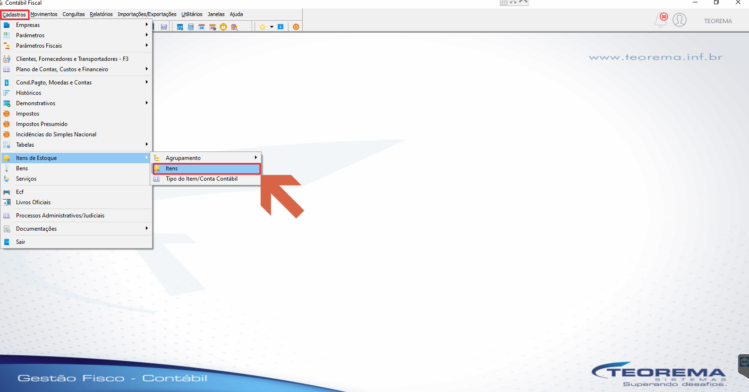Click the Itens submenu folder icon
This screenshot has width=749, height=392.
pyautogui.click(x=157, y=168)
